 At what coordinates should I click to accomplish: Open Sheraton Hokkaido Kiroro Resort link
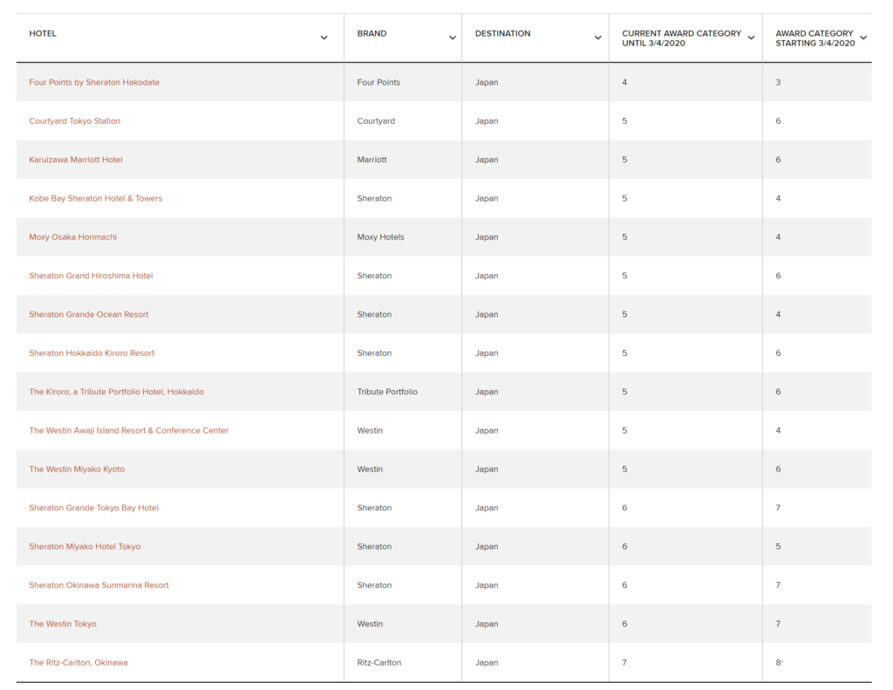[x=92, y=353]
